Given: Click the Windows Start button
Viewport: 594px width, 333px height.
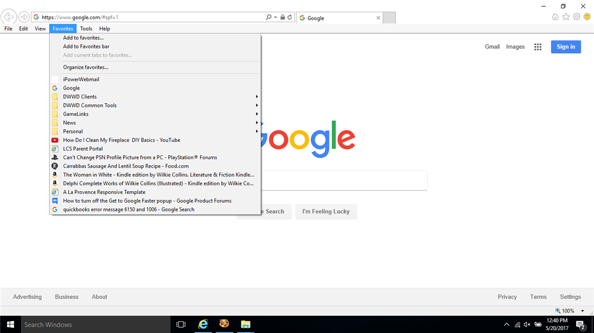Looking at the screenshot, I should tap(10, 324).
